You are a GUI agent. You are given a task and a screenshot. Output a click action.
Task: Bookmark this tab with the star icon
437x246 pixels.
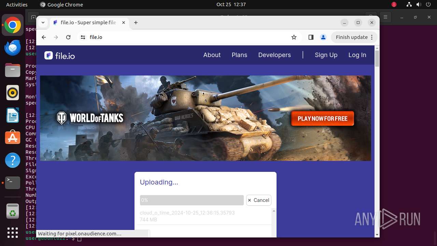pyautogui.click(x=294, y=37)
